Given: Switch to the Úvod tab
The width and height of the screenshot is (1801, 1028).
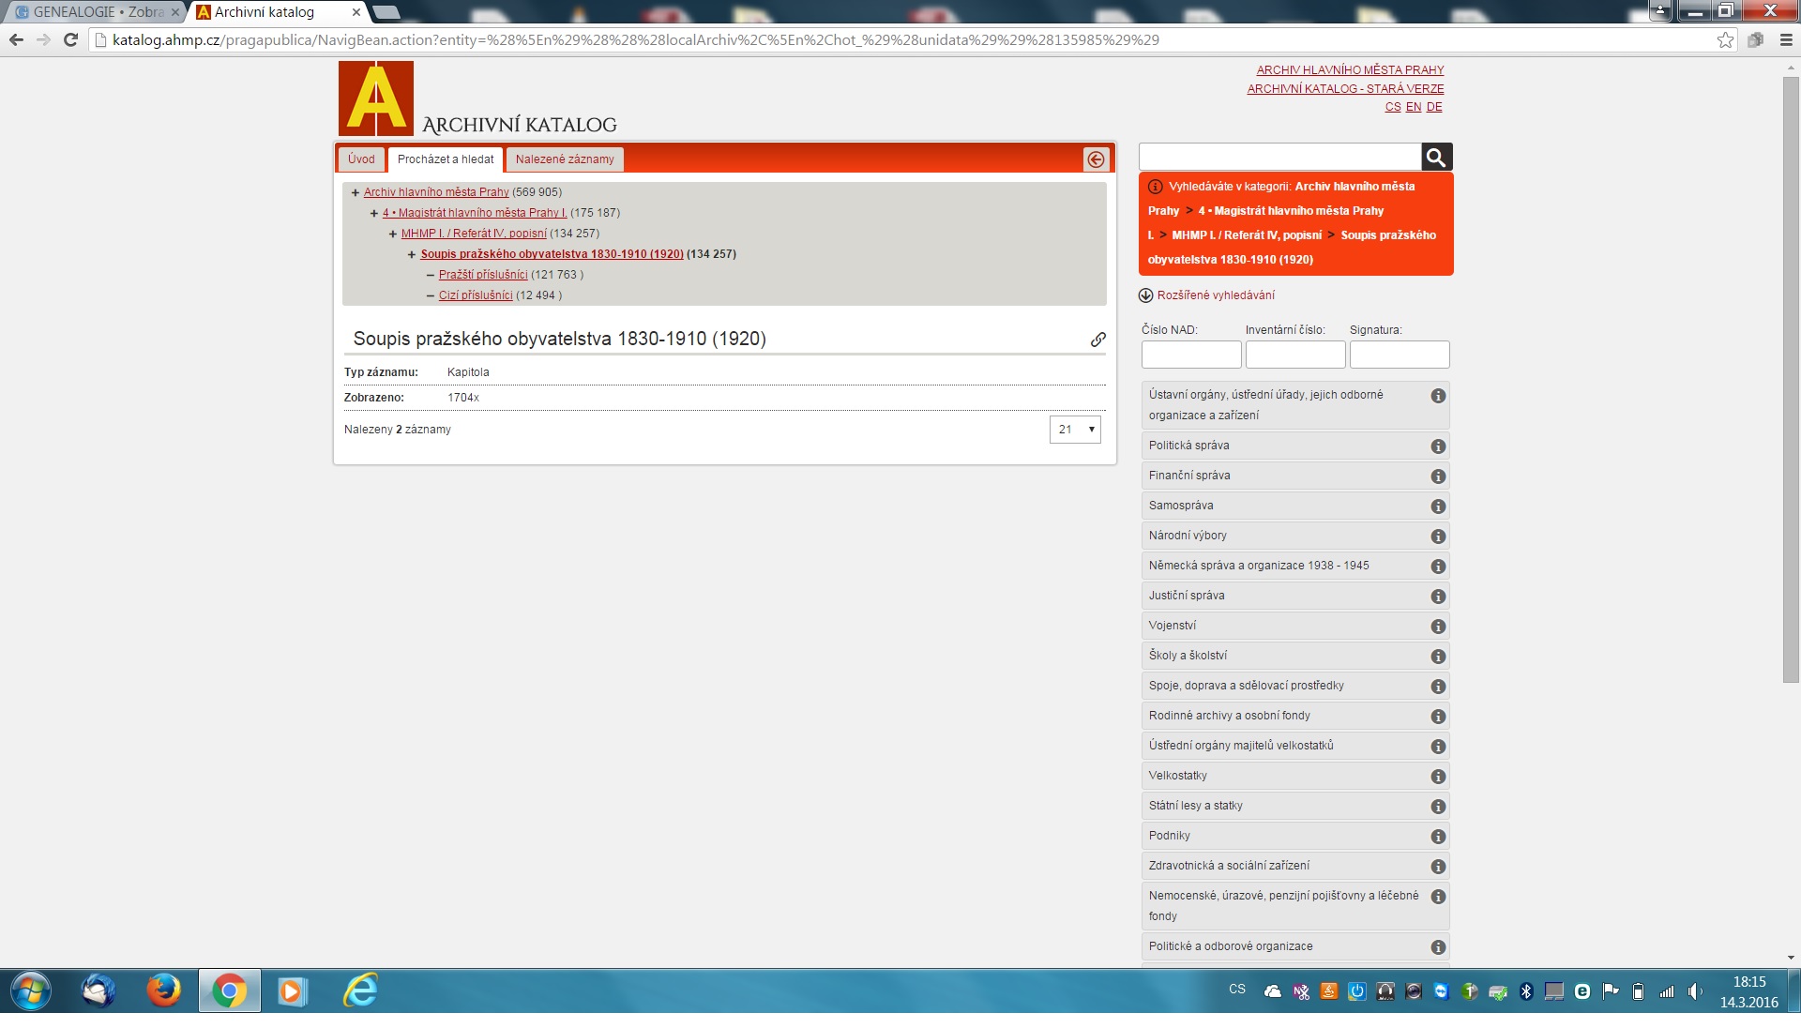Looking at the screenshot, I should click(x=361, y=159).
